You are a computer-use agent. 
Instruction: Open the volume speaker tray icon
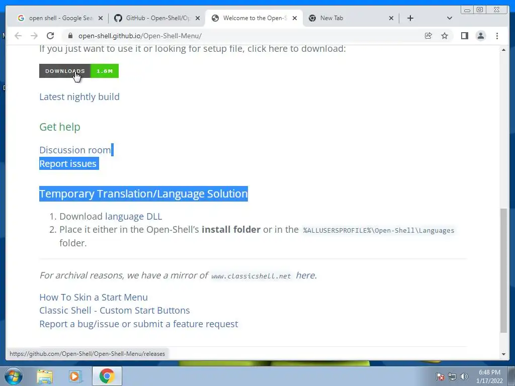[464, 376]
